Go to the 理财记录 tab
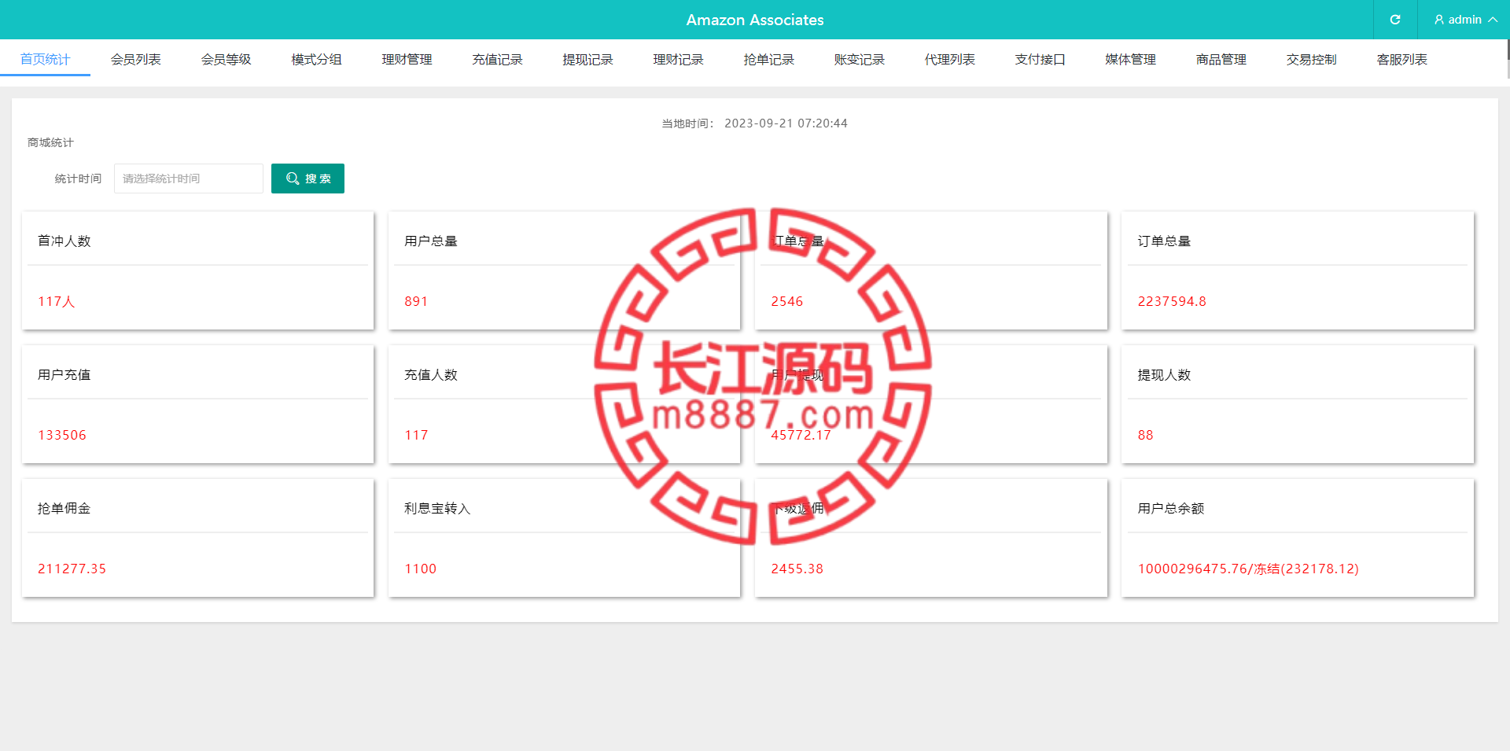Viewport: 1510px width, 751px height. pos(678,60)
